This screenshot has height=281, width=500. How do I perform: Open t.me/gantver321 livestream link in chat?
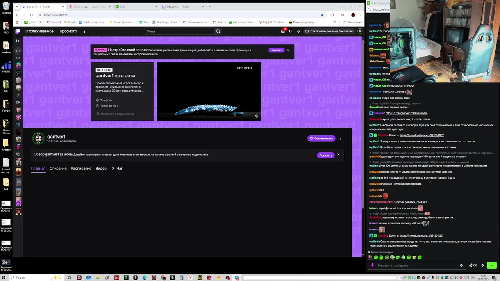point(406,113)
